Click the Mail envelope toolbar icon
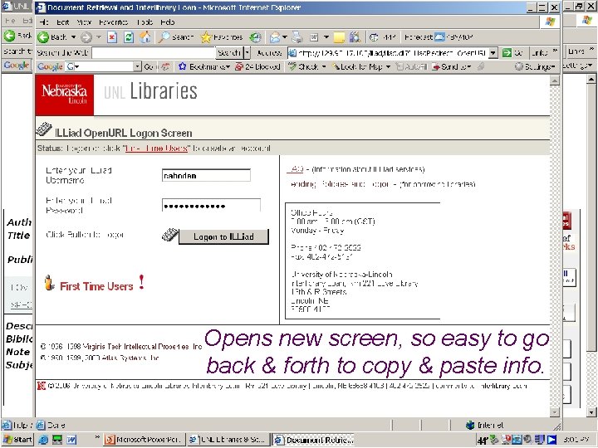The image size is (598, 448). (275, 37)
